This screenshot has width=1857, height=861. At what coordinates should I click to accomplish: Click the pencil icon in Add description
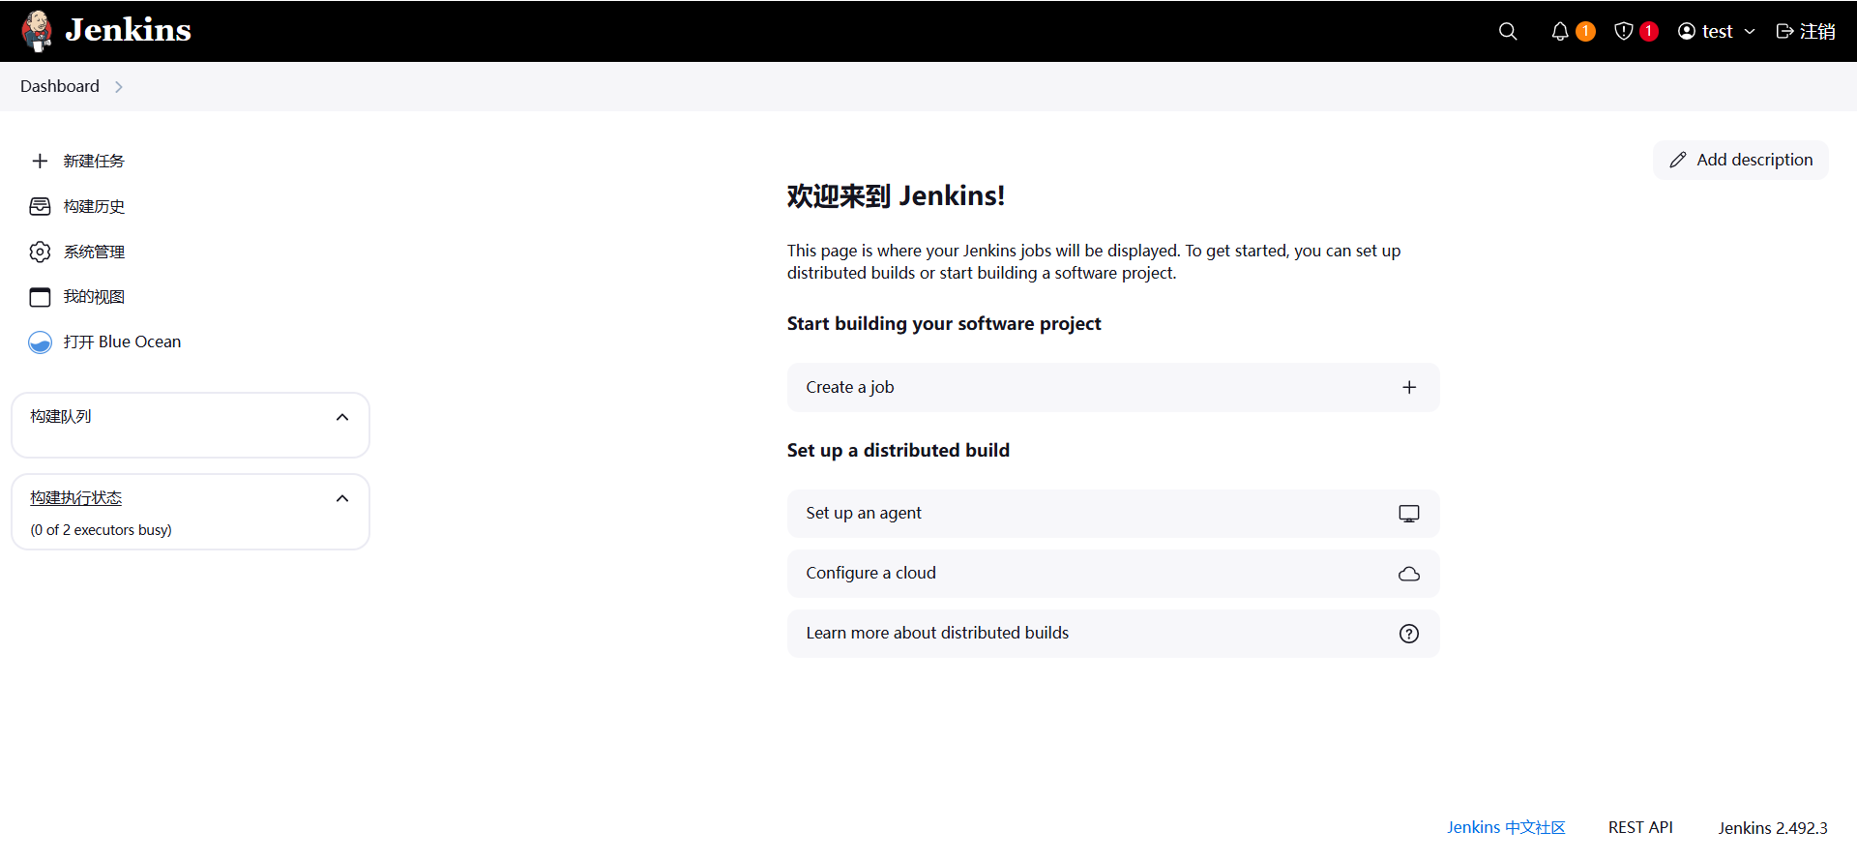coord(1678,160)
